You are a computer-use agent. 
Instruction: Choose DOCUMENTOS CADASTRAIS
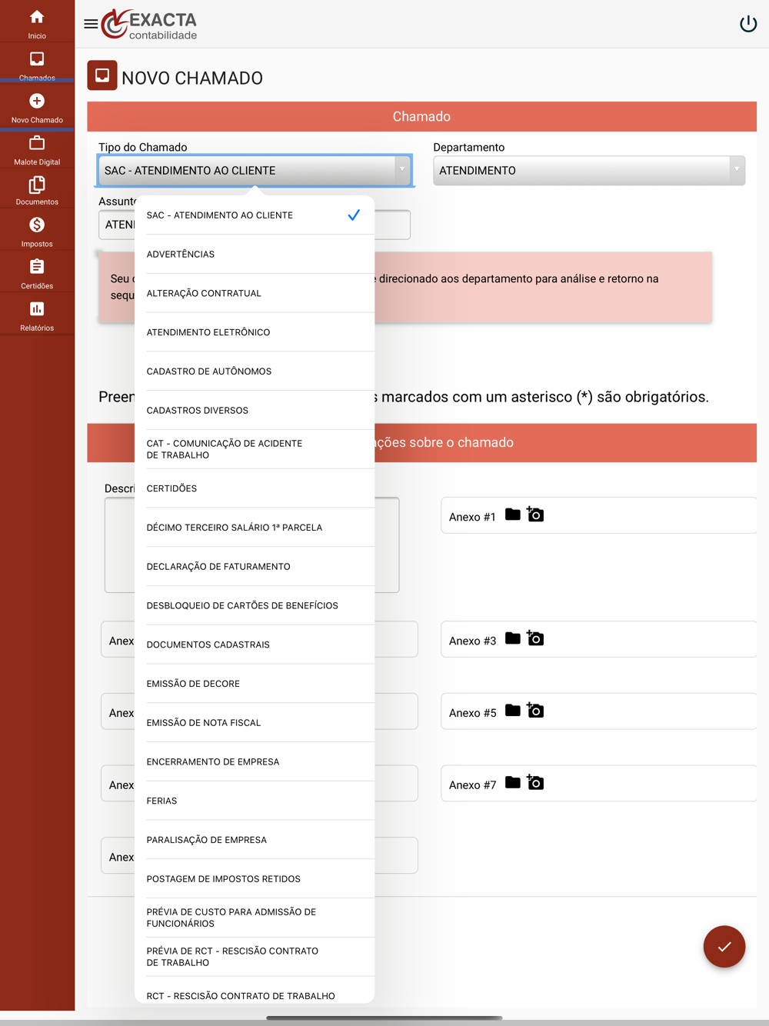[255, 645]
